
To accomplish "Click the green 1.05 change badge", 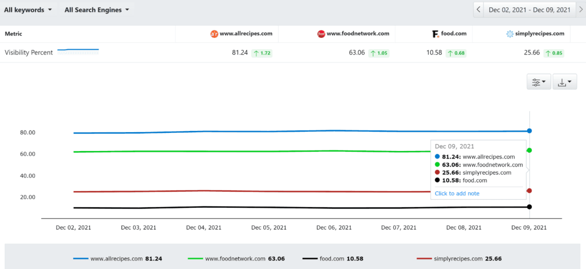I will point(379,53).
